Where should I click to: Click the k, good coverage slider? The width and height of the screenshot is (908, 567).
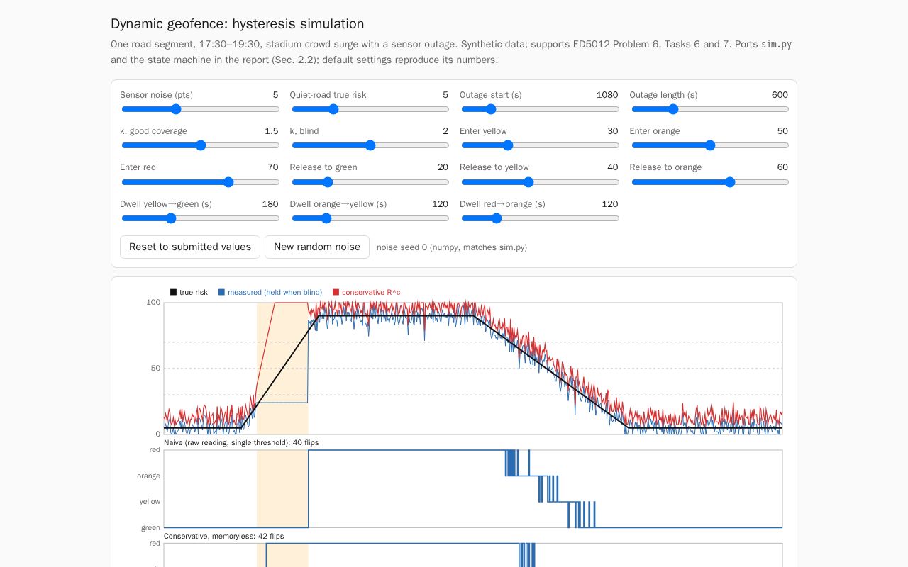click(x=200, y=145)
